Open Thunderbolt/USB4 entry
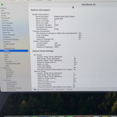117x117 pixels. point(13,64)
